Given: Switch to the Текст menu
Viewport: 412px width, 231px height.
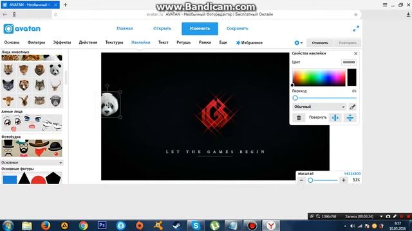Looking at the screenshot, I should (x=163, y=42).
